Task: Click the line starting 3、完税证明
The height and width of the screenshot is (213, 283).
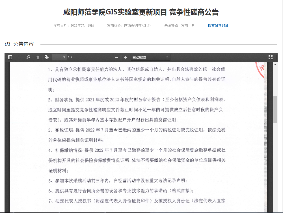Action: [x=137, y=130]
